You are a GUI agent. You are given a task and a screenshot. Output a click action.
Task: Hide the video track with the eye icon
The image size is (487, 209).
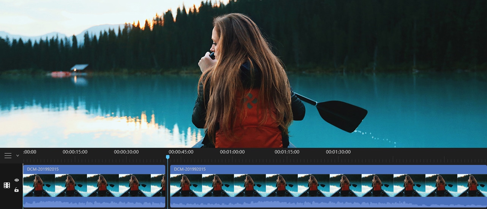[17, 180]
